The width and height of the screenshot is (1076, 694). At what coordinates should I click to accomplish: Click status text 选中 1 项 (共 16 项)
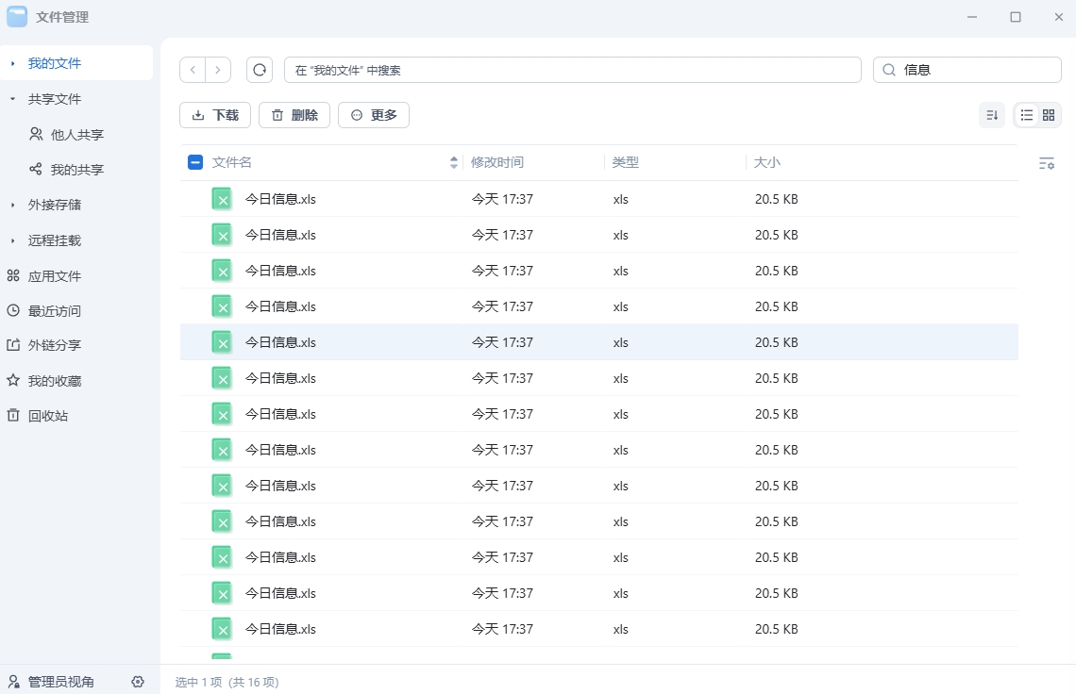tap(227, 682)
